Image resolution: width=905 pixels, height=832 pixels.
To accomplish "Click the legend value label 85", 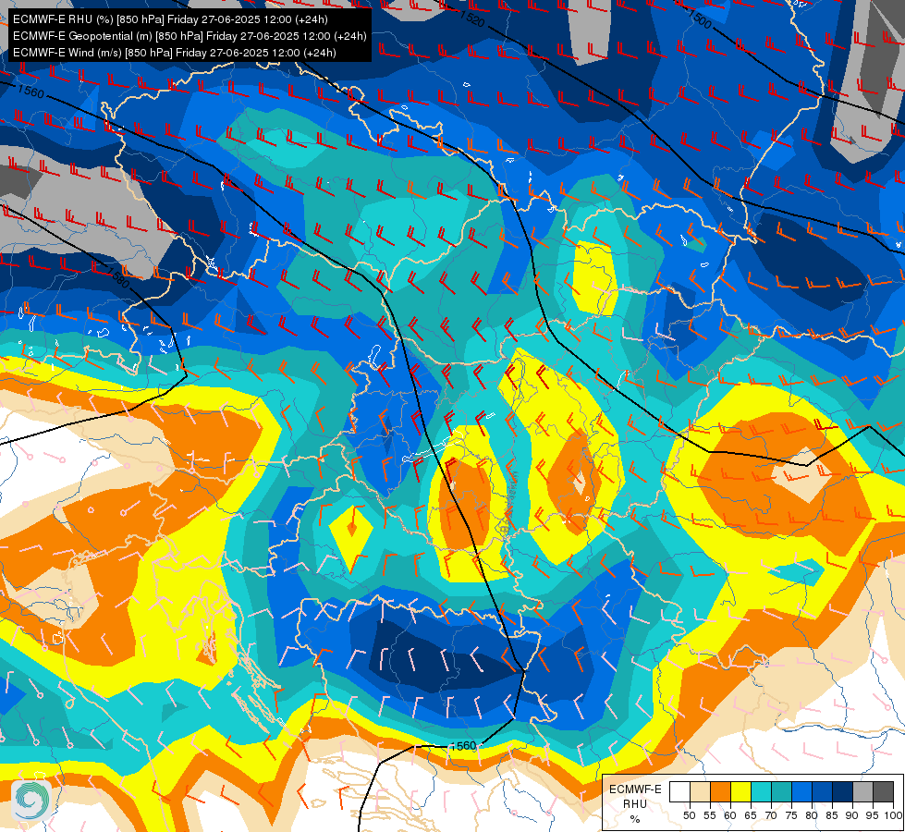I will 832,815.
